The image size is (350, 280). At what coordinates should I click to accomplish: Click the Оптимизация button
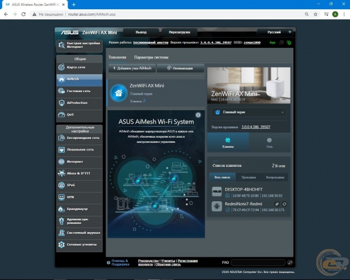(180, 68)
